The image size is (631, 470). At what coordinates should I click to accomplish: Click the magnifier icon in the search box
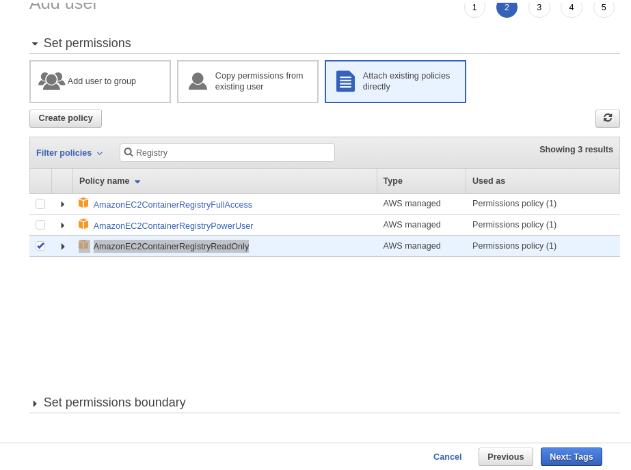129,152
